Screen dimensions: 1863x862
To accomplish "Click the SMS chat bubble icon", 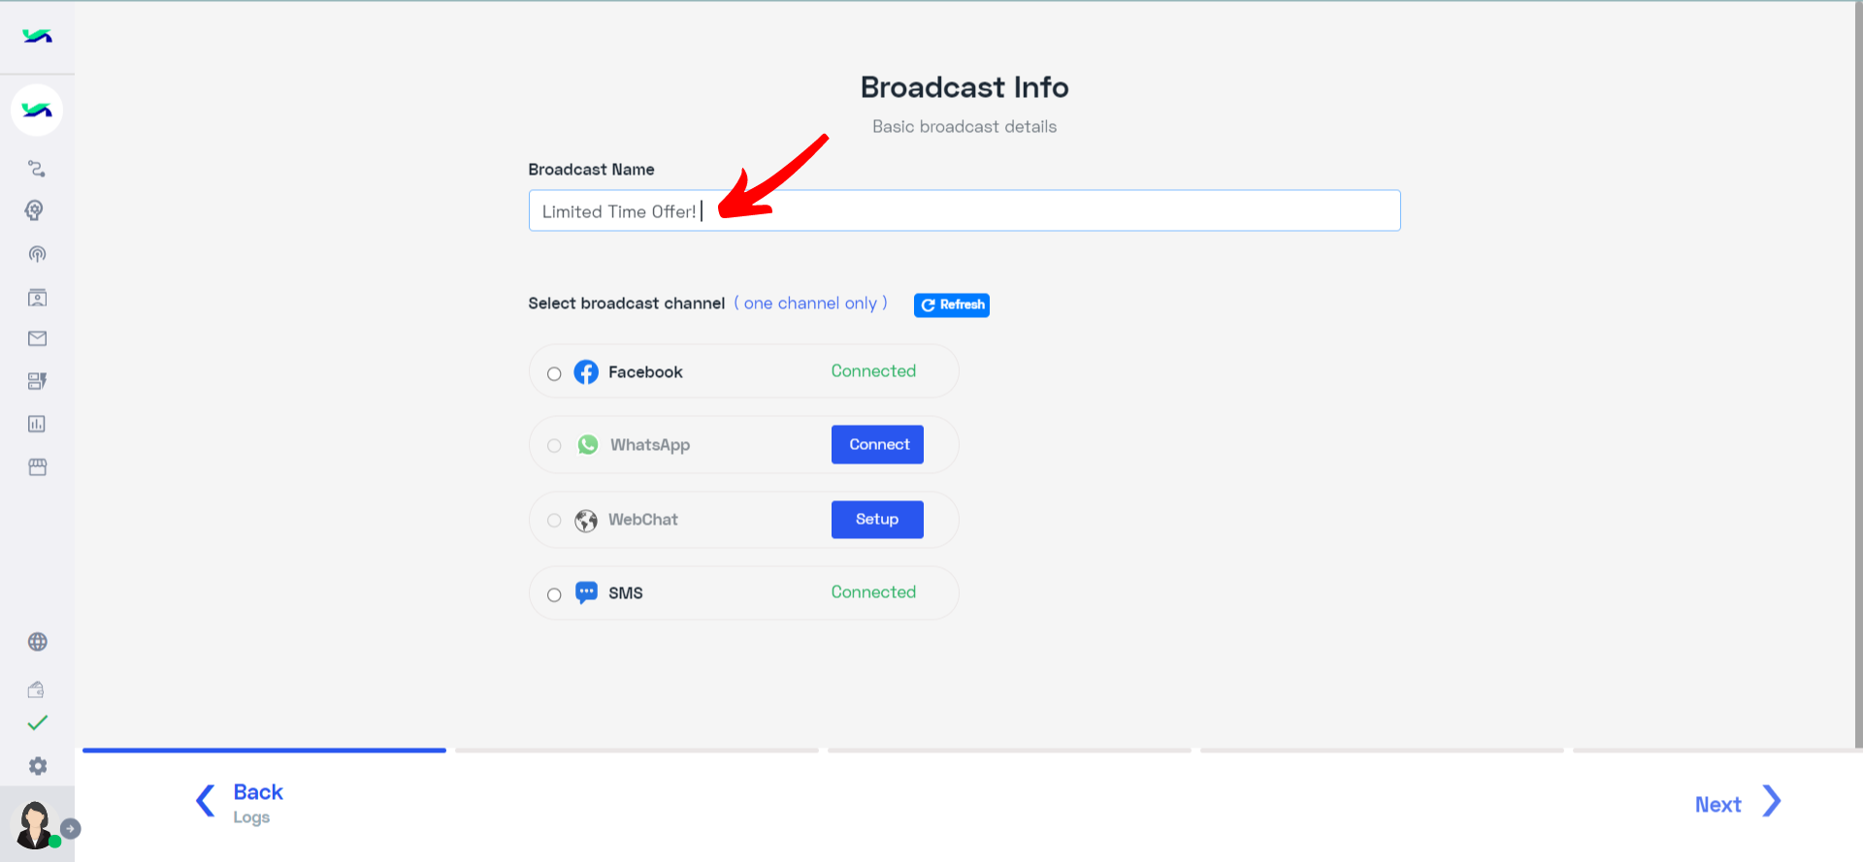I will (586, 592).
